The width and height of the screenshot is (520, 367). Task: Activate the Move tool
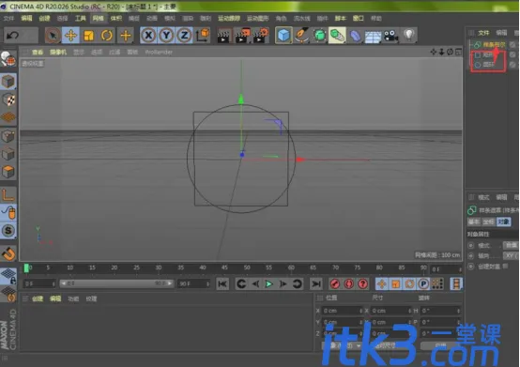(x=70, y=36)
